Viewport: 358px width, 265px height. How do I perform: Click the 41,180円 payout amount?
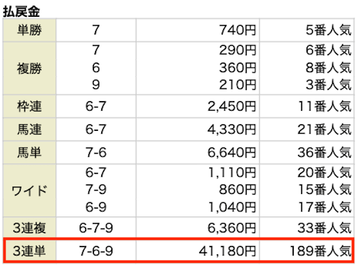click(x=227, y=251)
